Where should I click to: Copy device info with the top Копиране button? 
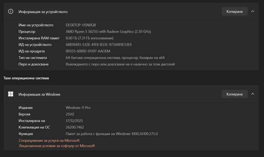(x=235, y=12)
